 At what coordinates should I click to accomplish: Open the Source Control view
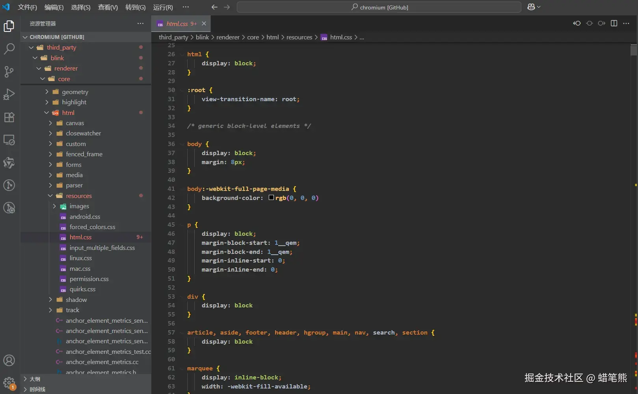(x=9, y=72)
